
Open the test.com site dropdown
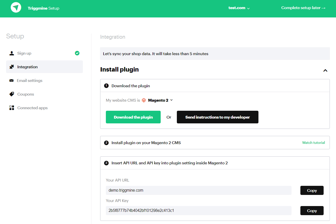tap(239, 8)
